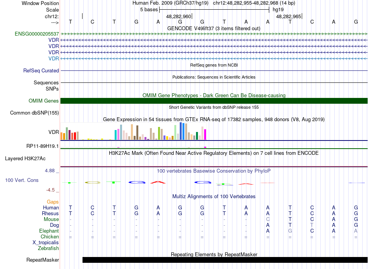Screen dimensions: 368x269
Task: Select the X_tropicalis alignment row label
Action: pos(46,243)
